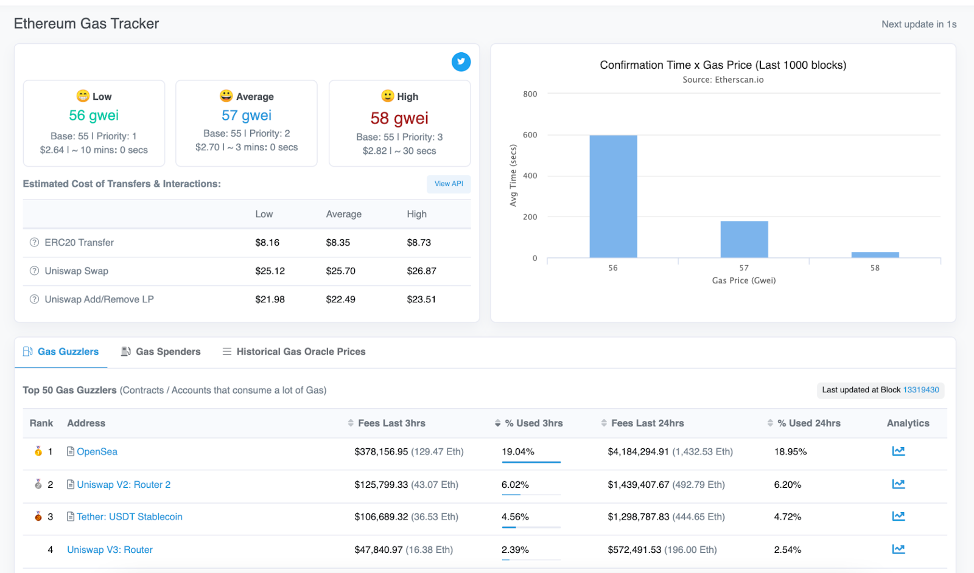This screenshot has width=974, height=573.
Task: Click contract icon next to Uniswap V2: Router 2
Action: click(x=71, y=484)
